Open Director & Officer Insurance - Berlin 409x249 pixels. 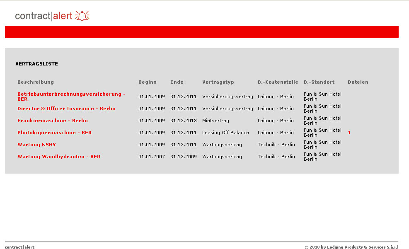tap(66, 109)
